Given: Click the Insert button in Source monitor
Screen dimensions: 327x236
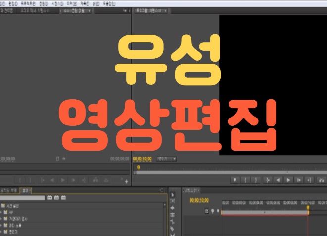Looking at the screenshot, I should (95, 180).
